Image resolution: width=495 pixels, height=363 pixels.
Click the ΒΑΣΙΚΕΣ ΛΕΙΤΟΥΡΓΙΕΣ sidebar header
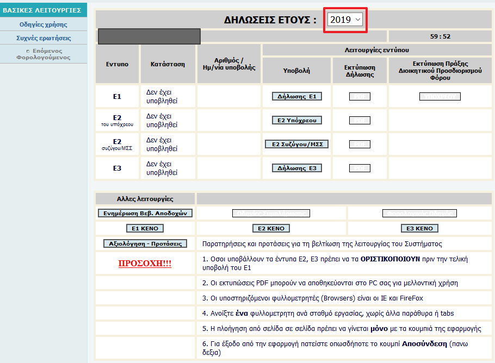pos(42,10)
